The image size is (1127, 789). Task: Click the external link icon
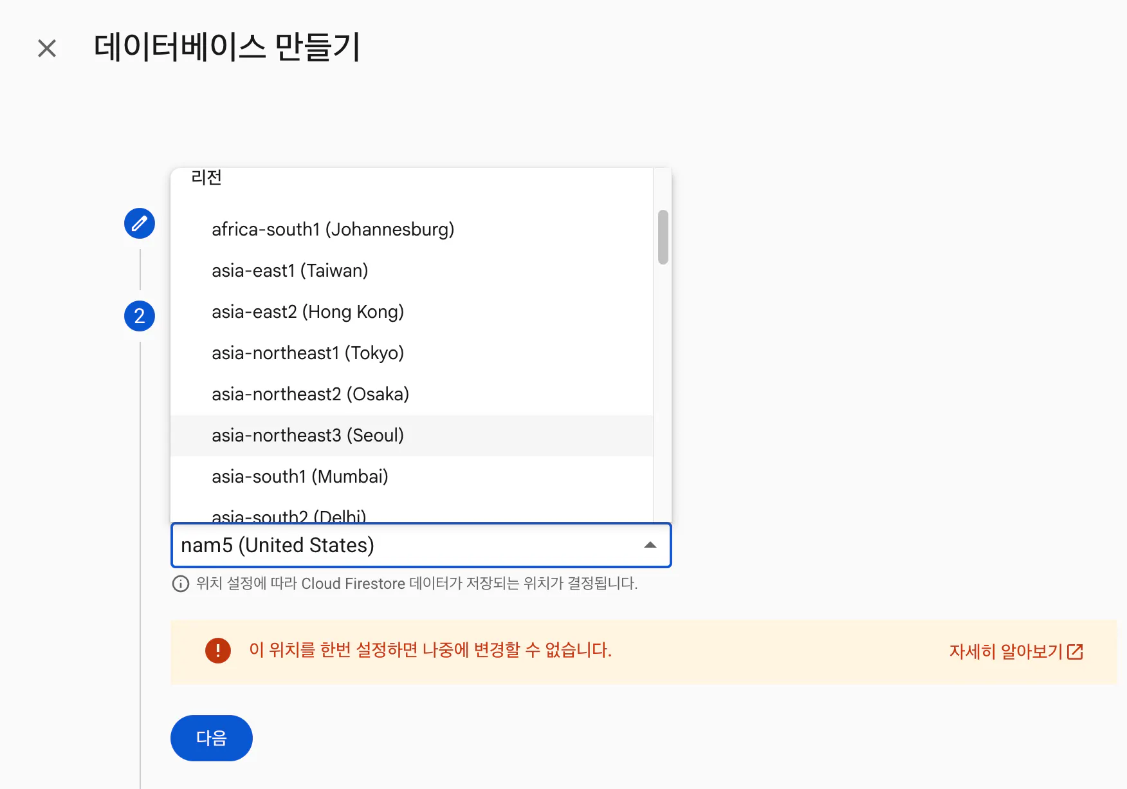pos(1075,652)
